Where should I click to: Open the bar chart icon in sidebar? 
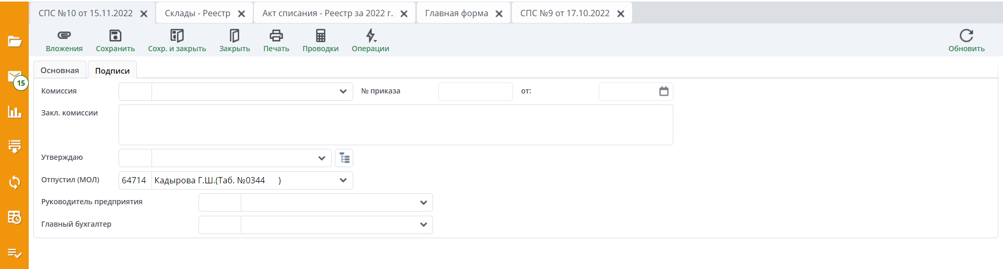click(x=15, y=112)
